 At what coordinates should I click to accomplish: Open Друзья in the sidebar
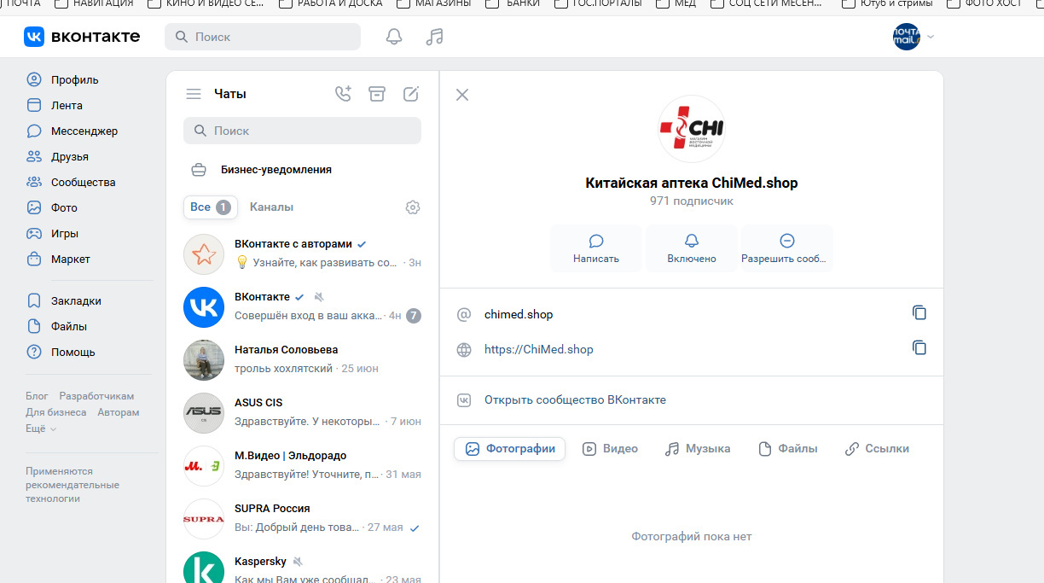(x=70, y=157)
